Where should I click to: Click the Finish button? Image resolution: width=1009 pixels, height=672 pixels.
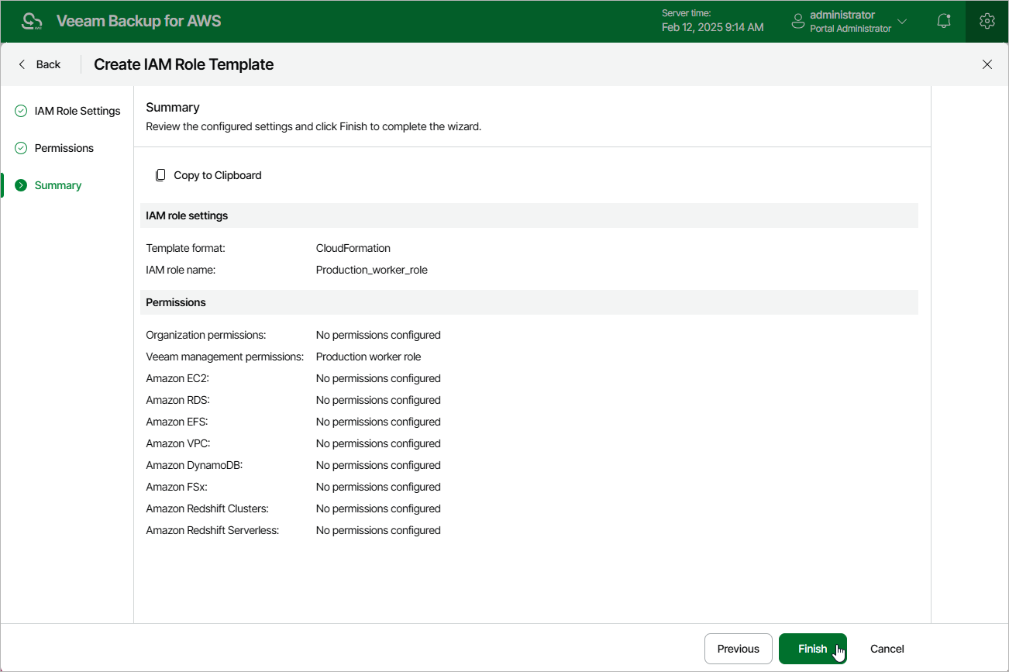pos(812,649)
